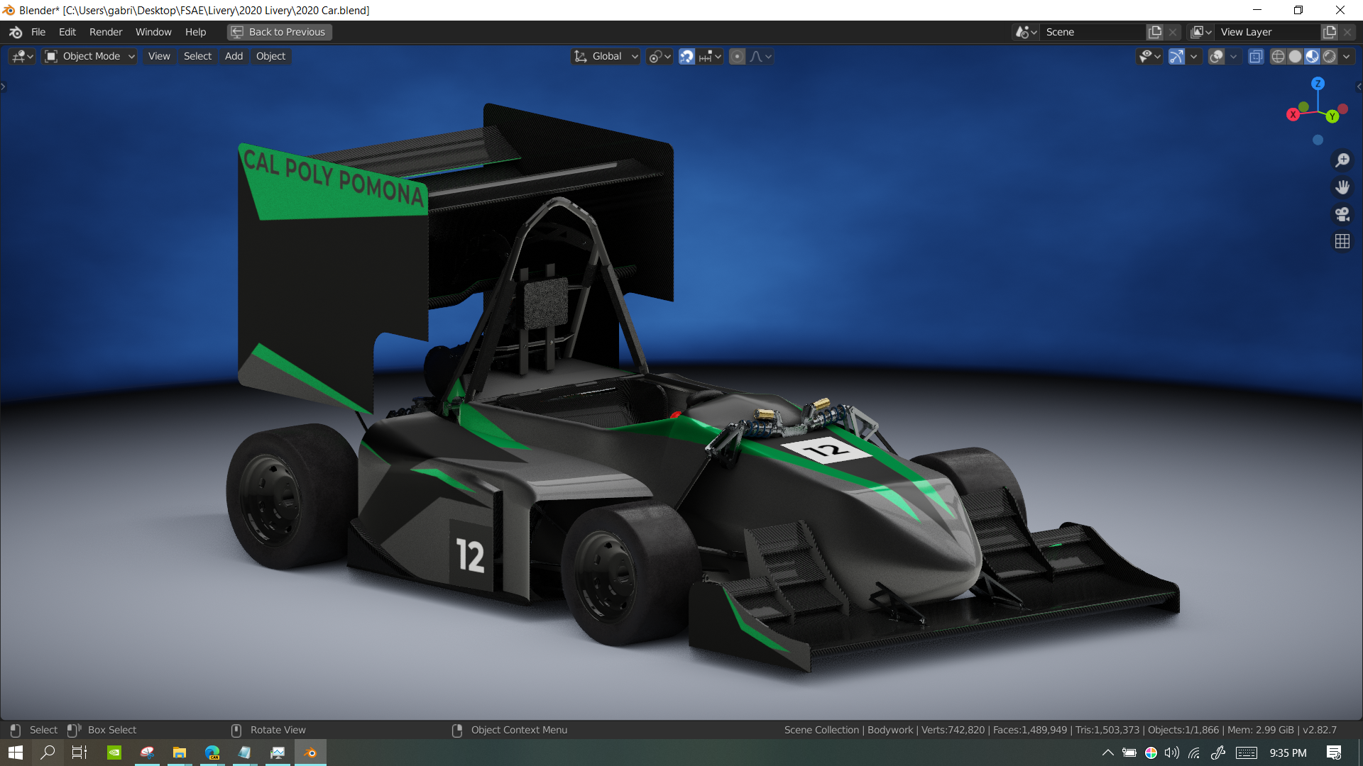Screen dimensions: 1363x766
Task: Click the add view layer icon
Action: tap(1330, 32)
